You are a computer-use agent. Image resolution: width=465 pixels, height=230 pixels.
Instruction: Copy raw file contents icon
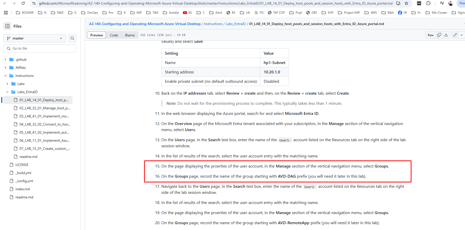pyautogui.click(x=439, y=35)
